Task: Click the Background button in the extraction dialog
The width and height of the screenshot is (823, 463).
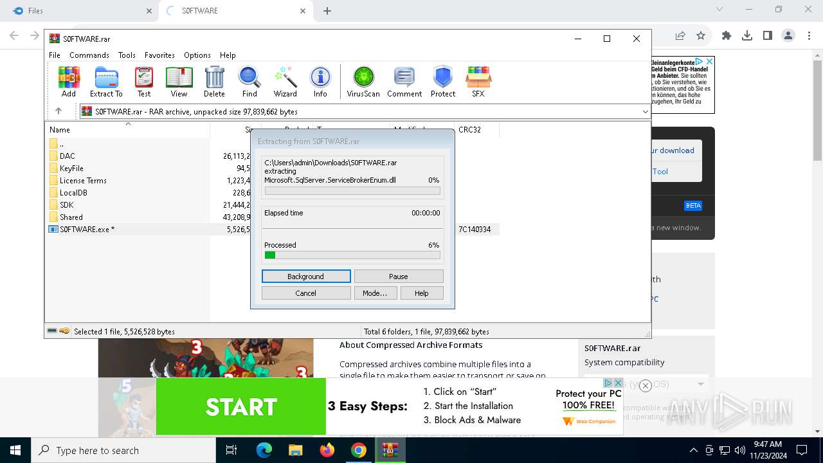Action: tap(306, 277)
